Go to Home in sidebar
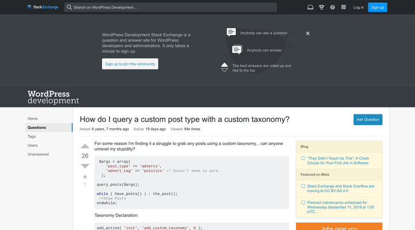 (x=32, y=118)
